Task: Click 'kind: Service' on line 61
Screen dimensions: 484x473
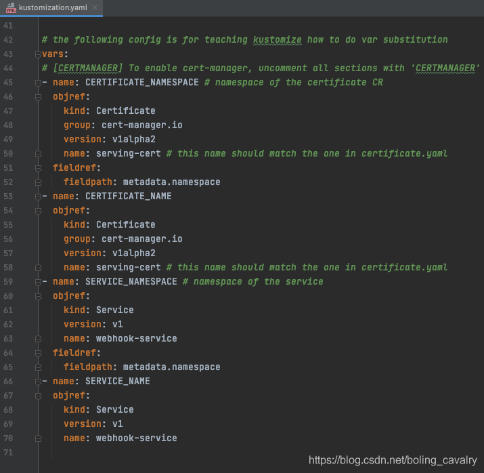Action: pyautogui.click(x=99, y=310)
